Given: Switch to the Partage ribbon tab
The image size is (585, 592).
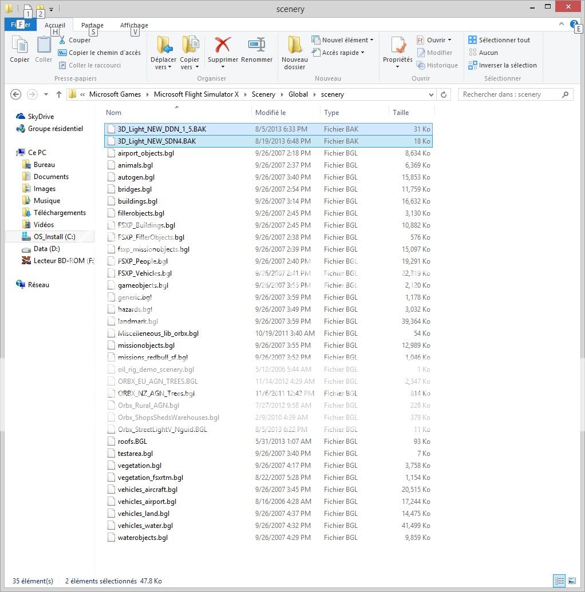Looking at the screenshot, I should 92,25.
